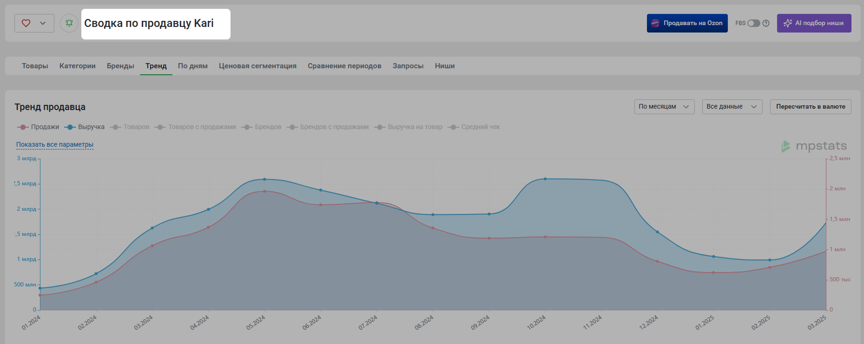Viewport: 864px width, 344px height.
Task: Enable Брендов с продажами legend item
Action: [328, 127]
